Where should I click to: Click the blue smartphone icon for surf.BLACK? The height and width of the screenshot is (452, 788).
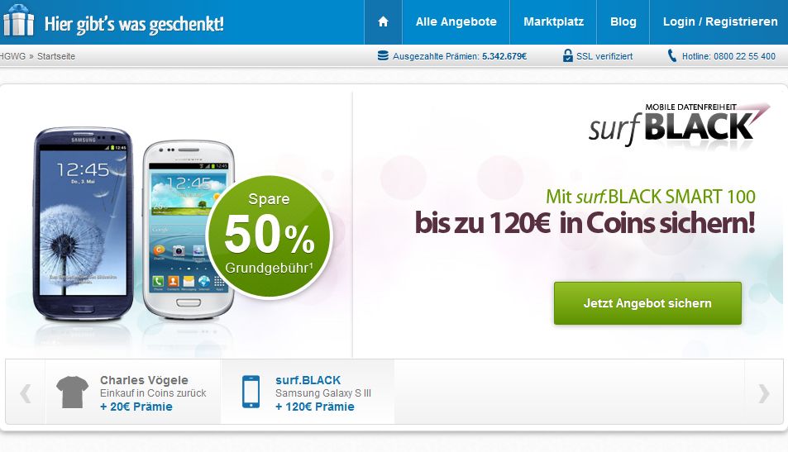point(251,392)
